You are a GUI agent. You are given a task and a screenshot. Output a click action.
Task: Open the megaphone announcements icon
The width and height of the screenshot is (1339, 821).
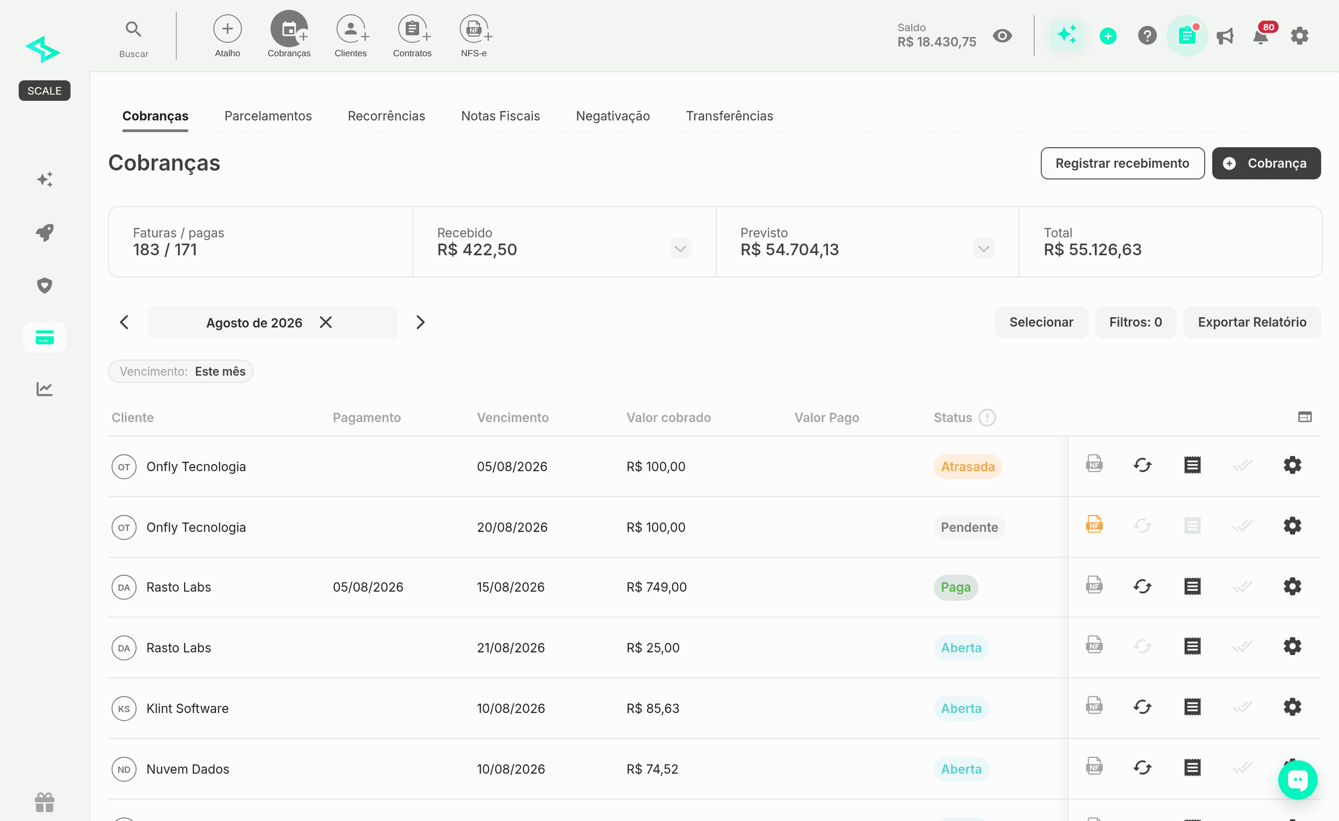click(1225, 36)
